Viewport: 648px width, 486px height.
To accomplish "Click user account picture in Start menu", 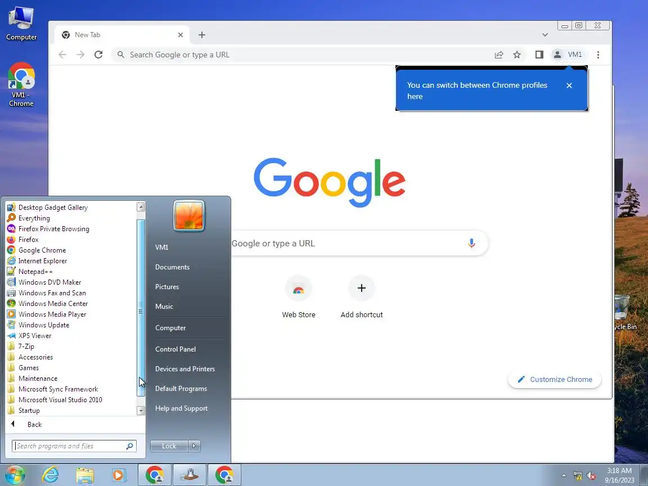I will 189,216.
